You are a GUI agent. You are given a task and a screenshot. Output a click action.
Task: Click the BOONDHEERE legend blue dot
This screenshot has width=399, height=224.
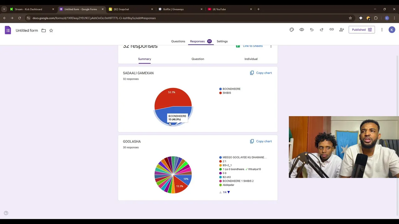[x=220, y=89]
